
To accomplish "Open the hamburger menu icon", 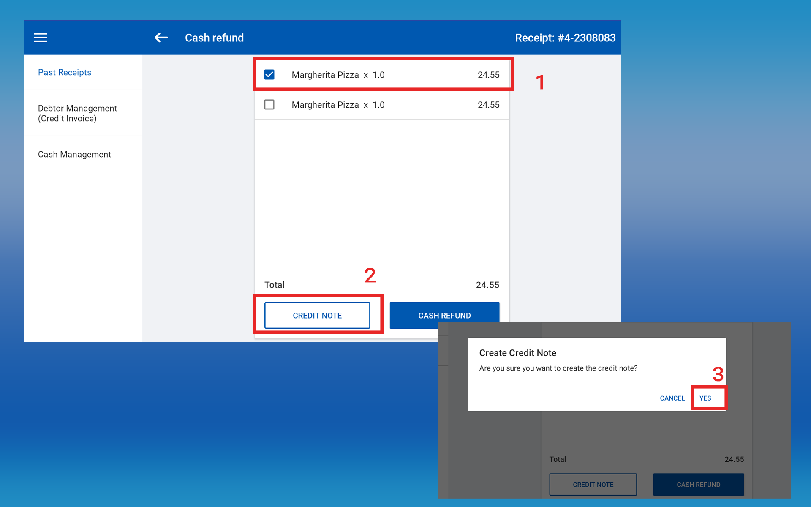I will [x=41, y=38].
